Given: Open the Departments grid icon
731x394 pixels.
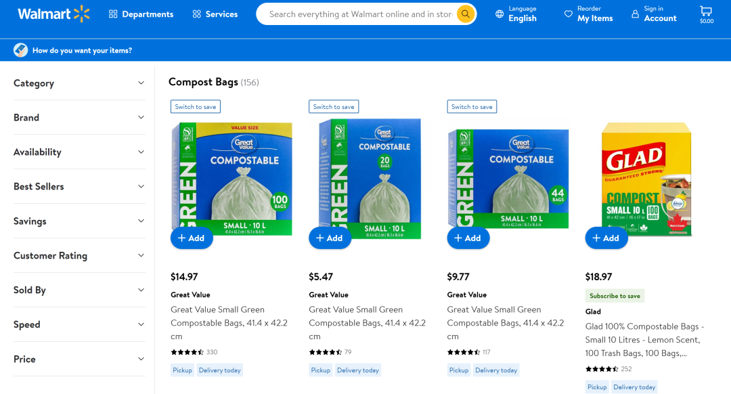Looking at the screenshot, I should point(113,14).
